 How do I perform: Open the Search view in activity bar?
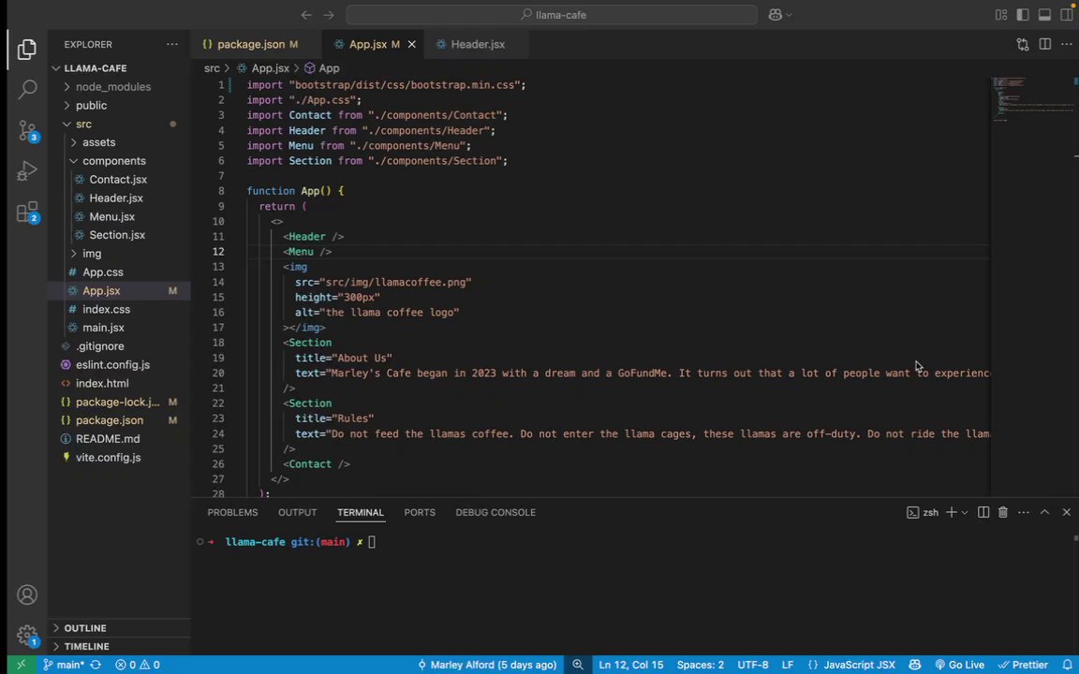[27, 90]
